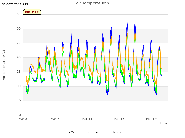
Task: Click the blue li75_t legend line swatch
Action: tap(64, 133)
